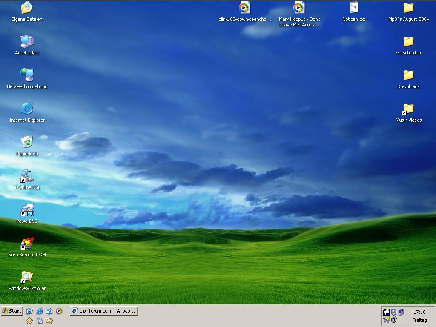Select the Mark Hoppus media file

[x=299, y=8]
